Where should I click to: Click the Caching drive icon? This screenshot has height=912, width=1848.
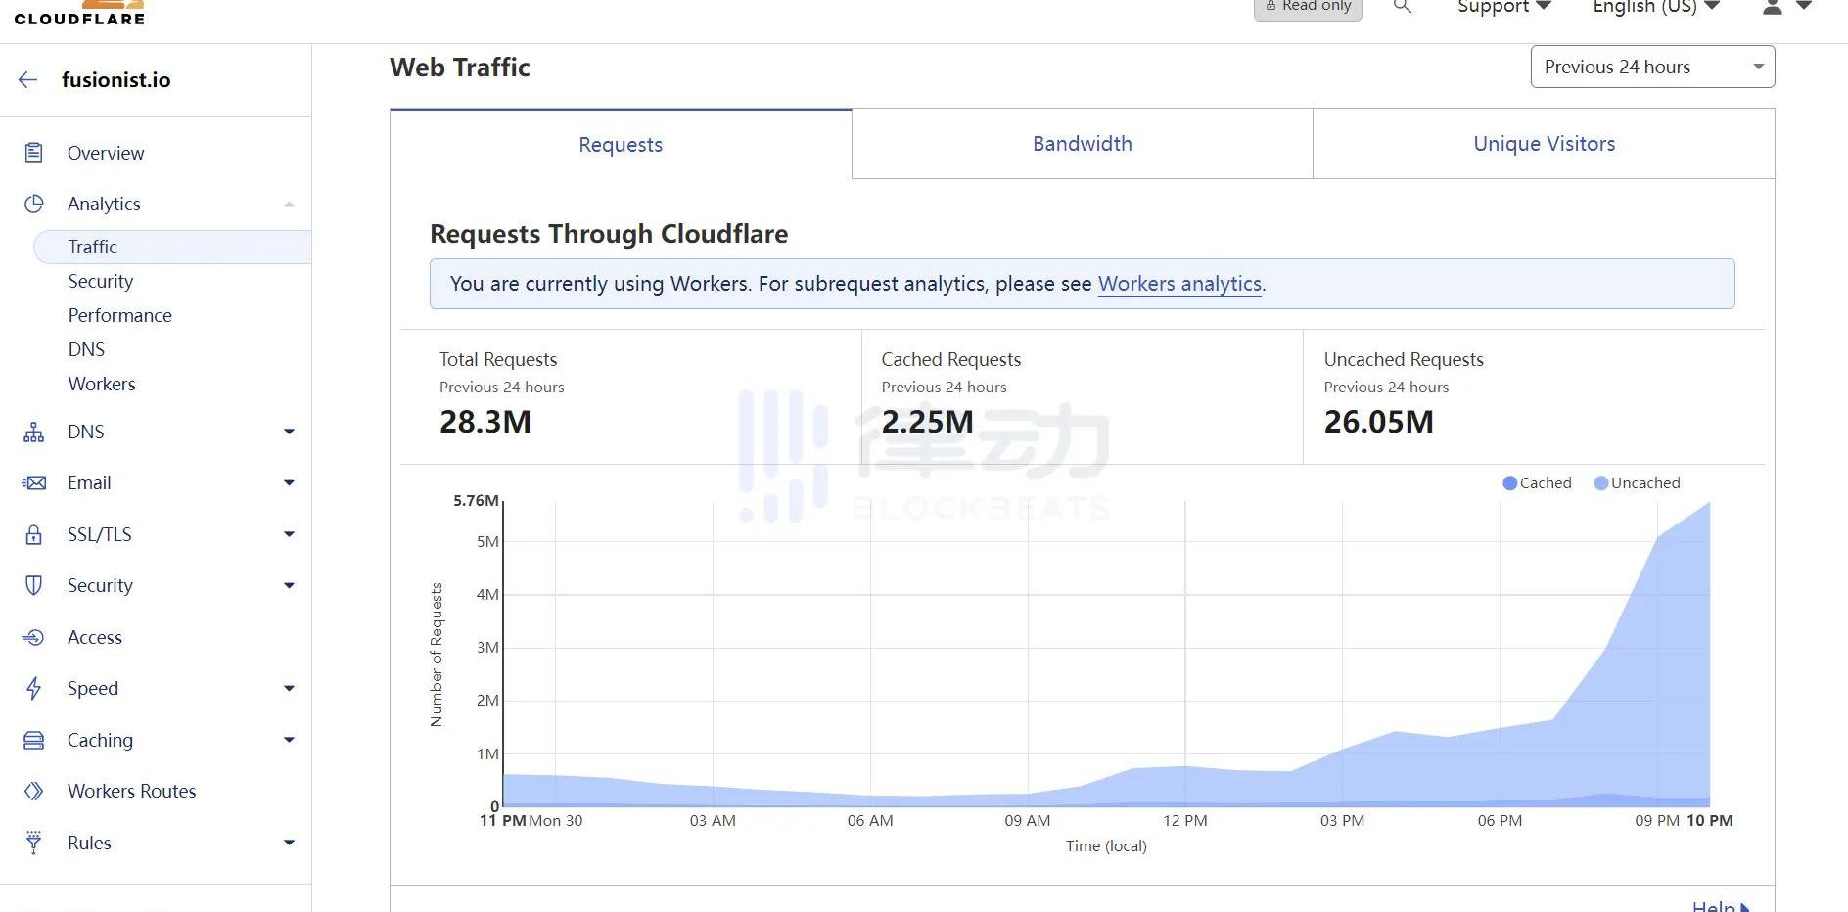click(34, 740)
